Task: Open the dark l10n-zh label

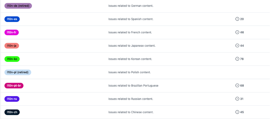Action: tap(12, 112)
